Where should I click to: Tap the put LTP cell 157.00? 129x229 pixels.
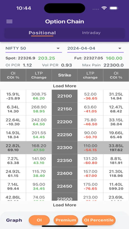tap(90, 173)
